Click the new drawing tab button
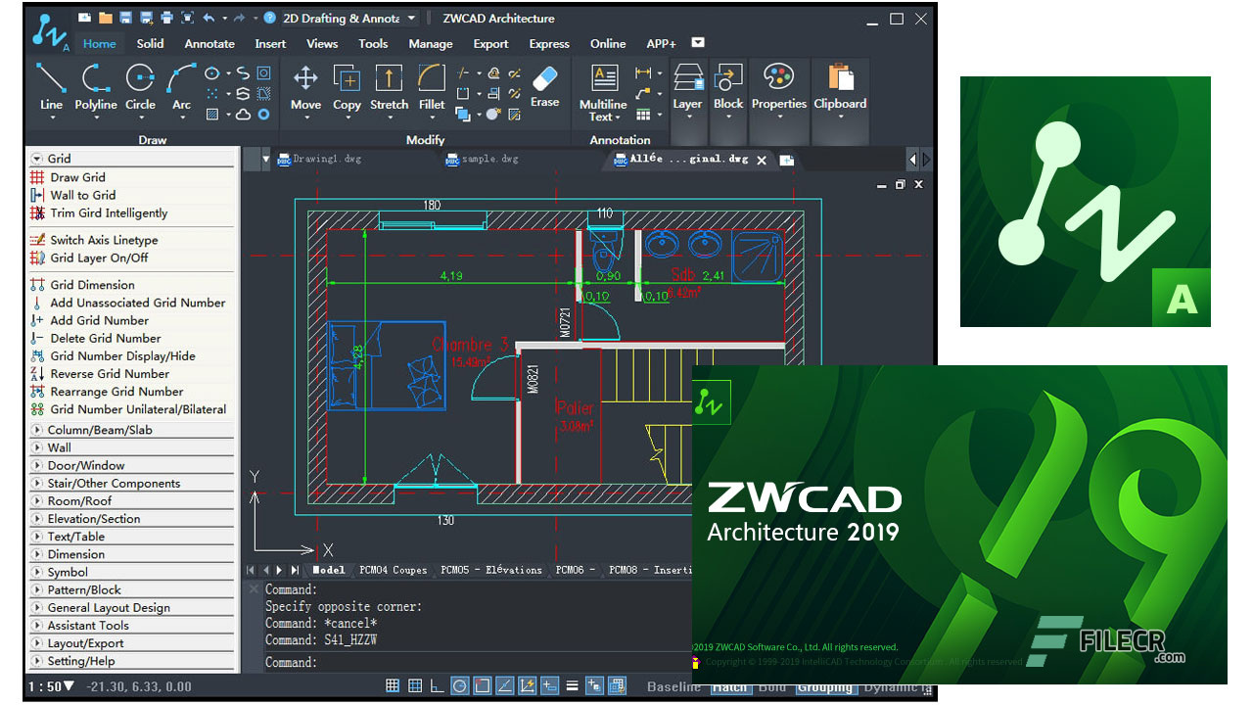Screen dimensions: 1253x705 coord(786,160)
